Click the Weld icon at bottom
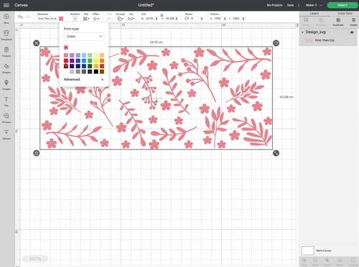 tap(315, 261)
